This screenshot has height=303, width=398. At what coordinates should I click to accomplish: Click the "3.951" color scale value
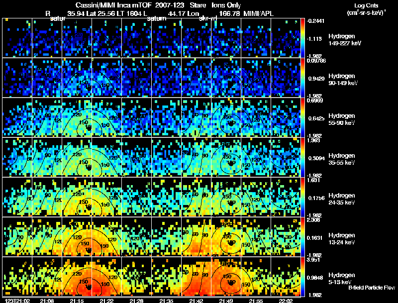(313, 260)
